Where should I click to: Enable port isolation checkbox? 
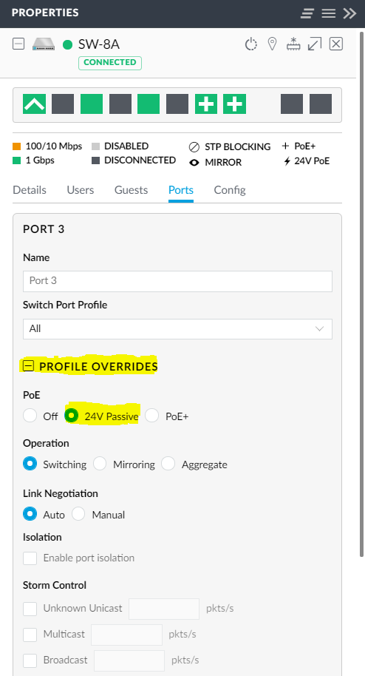pyautogui.click(x=30, y=558)
